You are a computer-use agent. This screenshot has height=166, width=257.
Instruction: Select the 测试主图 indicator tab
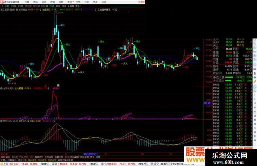pos(84,157)
